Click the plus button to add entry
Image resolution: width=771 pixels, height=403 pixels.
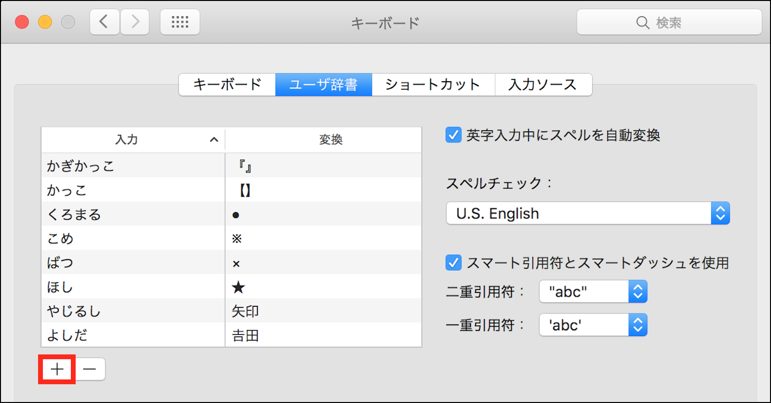tap(57, 369)
